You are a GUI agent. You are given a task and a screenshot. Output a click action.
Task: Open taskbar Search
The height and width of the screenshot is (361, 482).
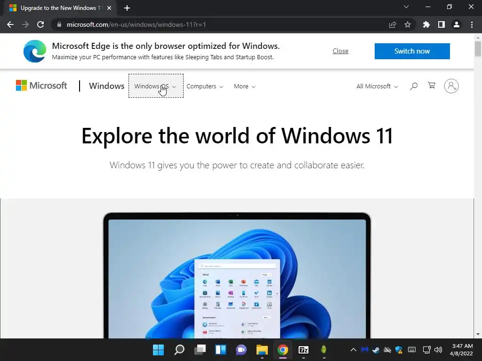(x=179, y=350)
